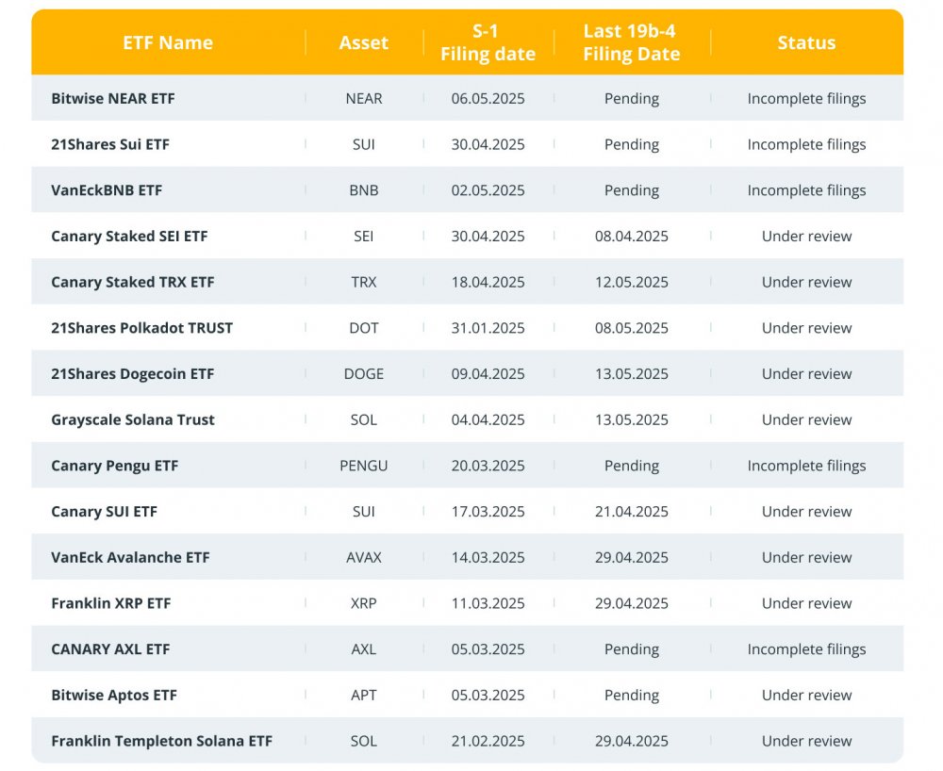Select the SOL asset in Franklin Templeton row
The width and height of the screenshot is (943, 771).
(x=364, y=741)
